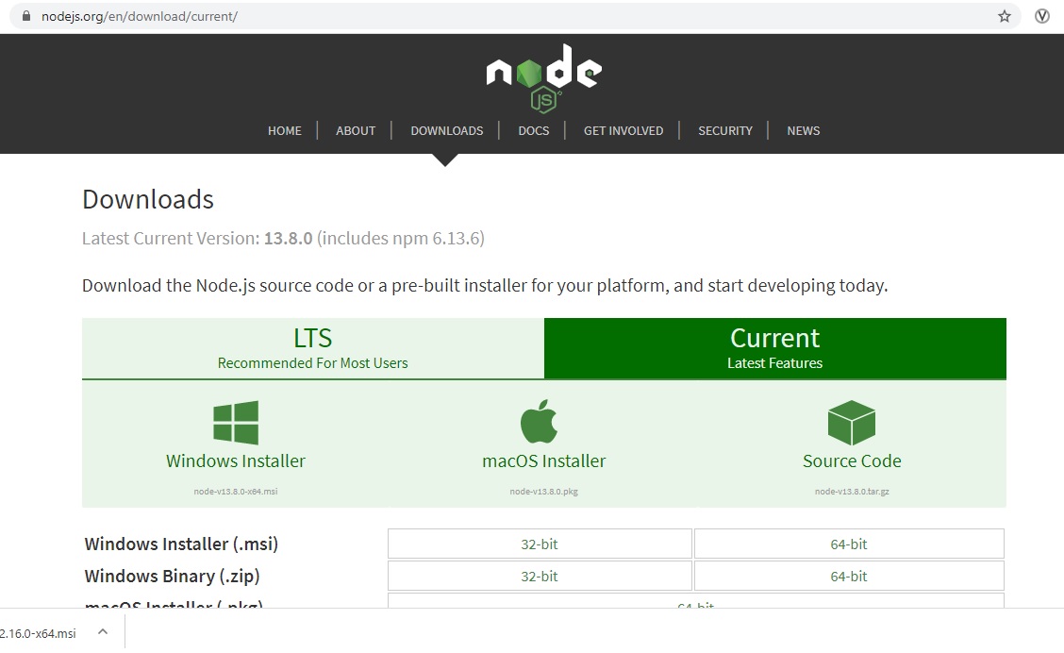
Task: Download 32-bit Windows Installer (.msi)
Action: (540, 544)
